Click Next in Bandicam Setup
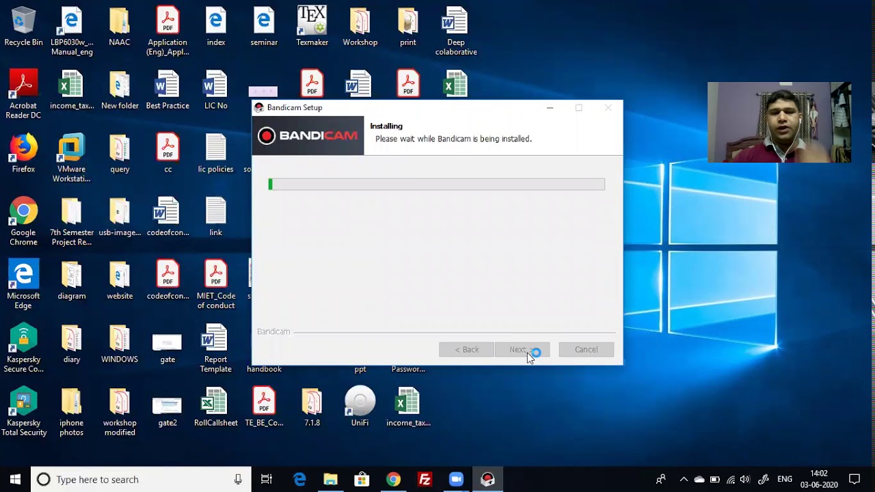875x492 pixels. (x=522, y=350)
